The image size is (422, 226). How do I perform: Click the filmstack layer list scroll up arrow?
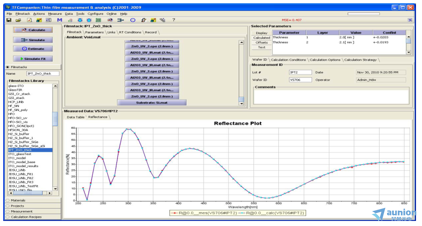[241, 42]
